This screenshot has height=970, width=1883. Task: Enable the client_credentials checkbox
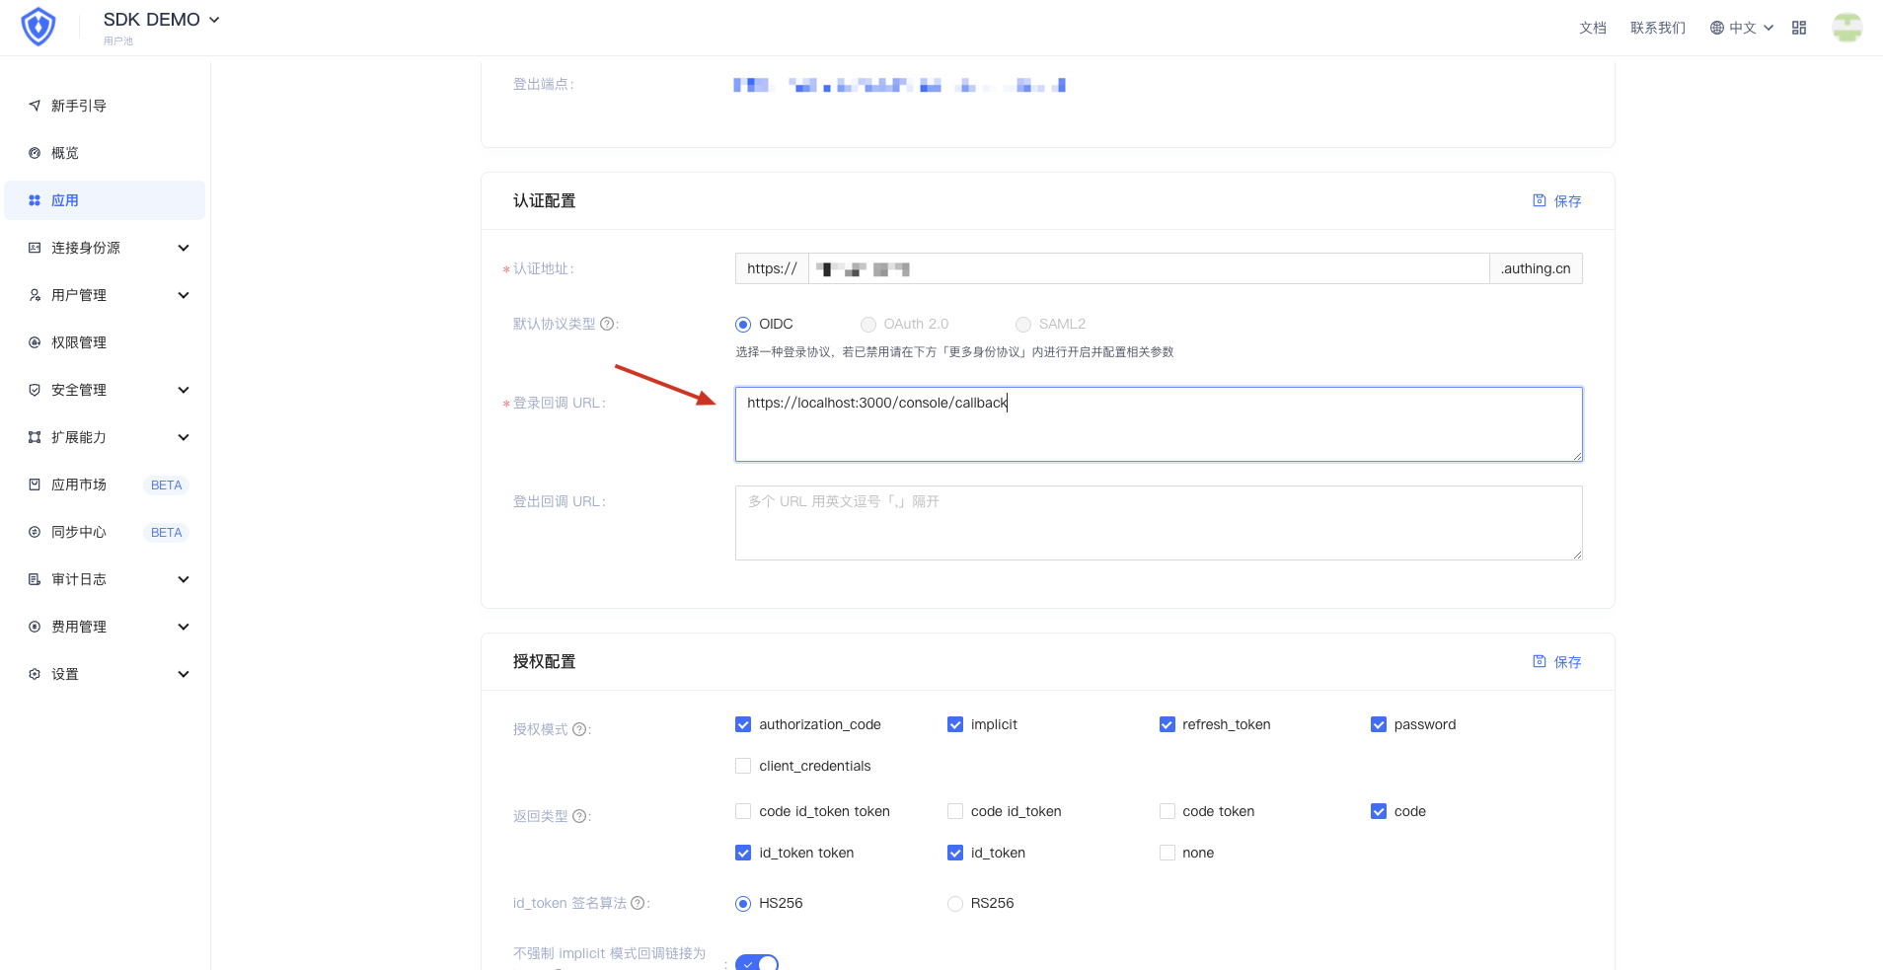pyautogui.click(x=743, y=766)
